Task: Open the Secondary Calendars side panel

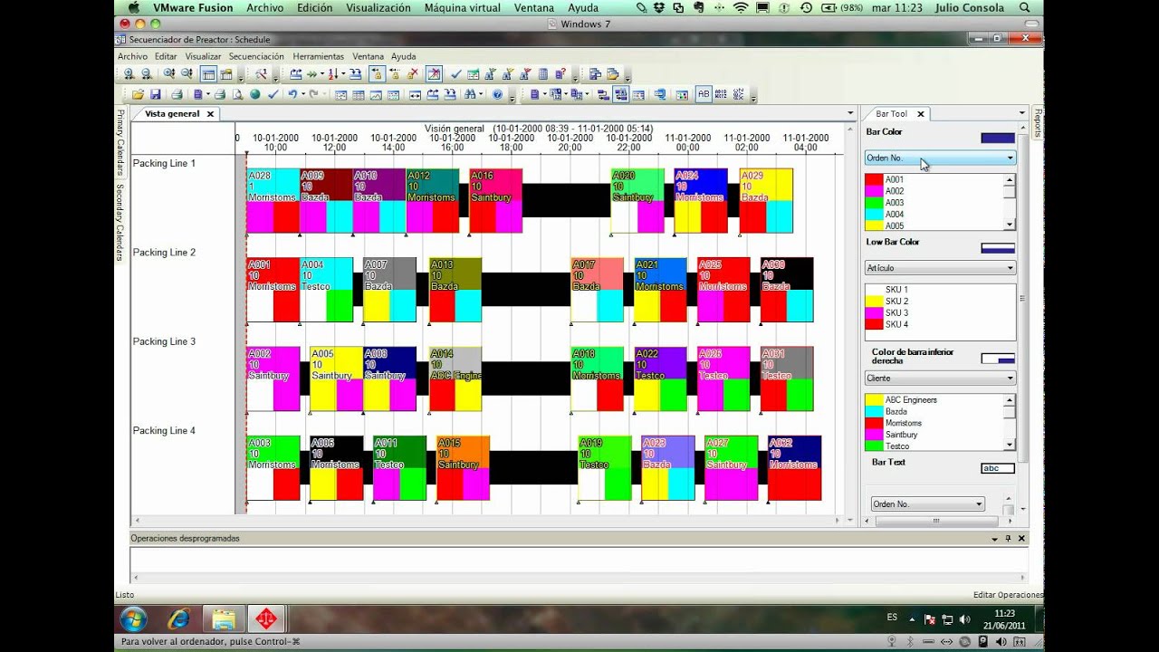Action: pos(120,222)
